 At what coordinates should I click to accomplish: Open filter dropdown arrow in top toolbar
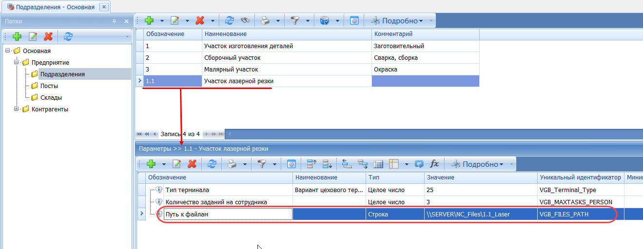coord(308,20)
